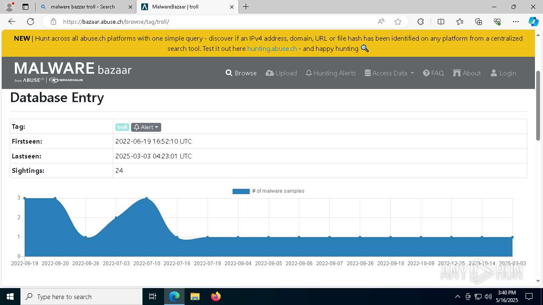543x305 pixels.
Task: Open the FAQ page
Action: [x=433, y=73]
